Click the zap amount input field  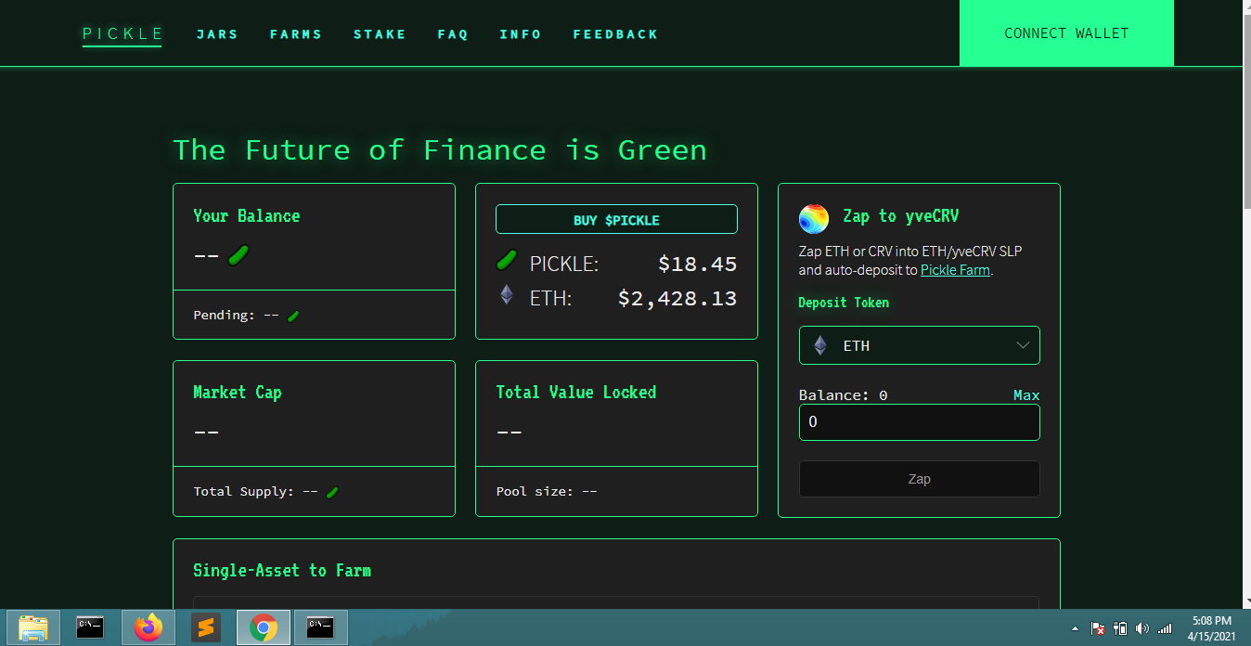919,421
